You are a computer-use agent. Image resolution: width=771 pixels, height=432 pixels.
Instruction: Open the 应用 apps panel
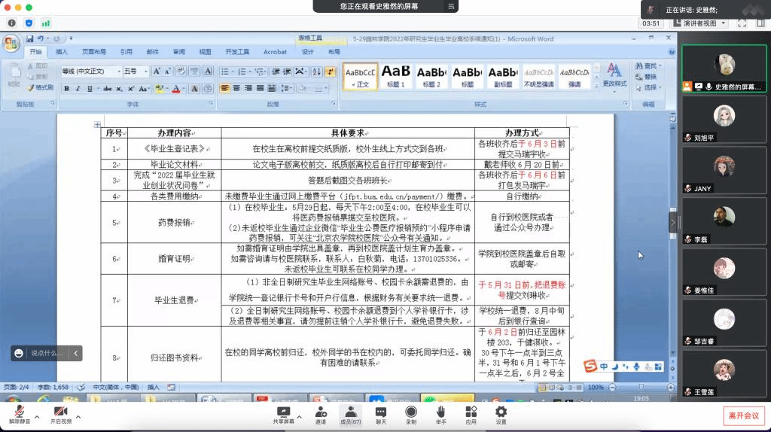pos(471,412)
